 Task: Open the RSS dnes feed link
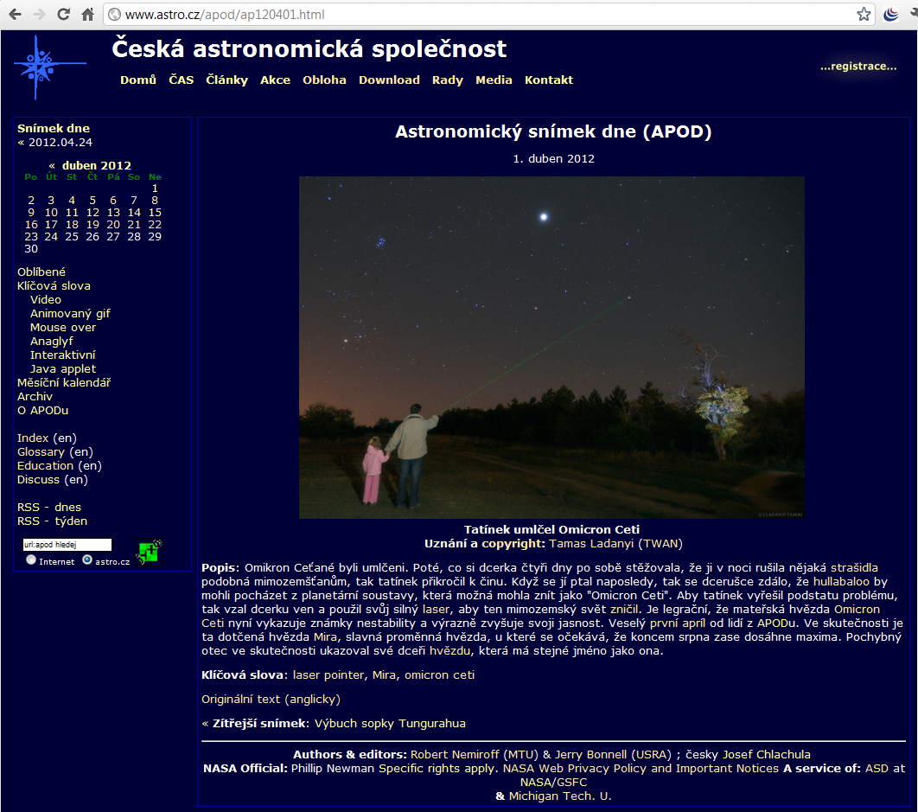click(49, 508)
